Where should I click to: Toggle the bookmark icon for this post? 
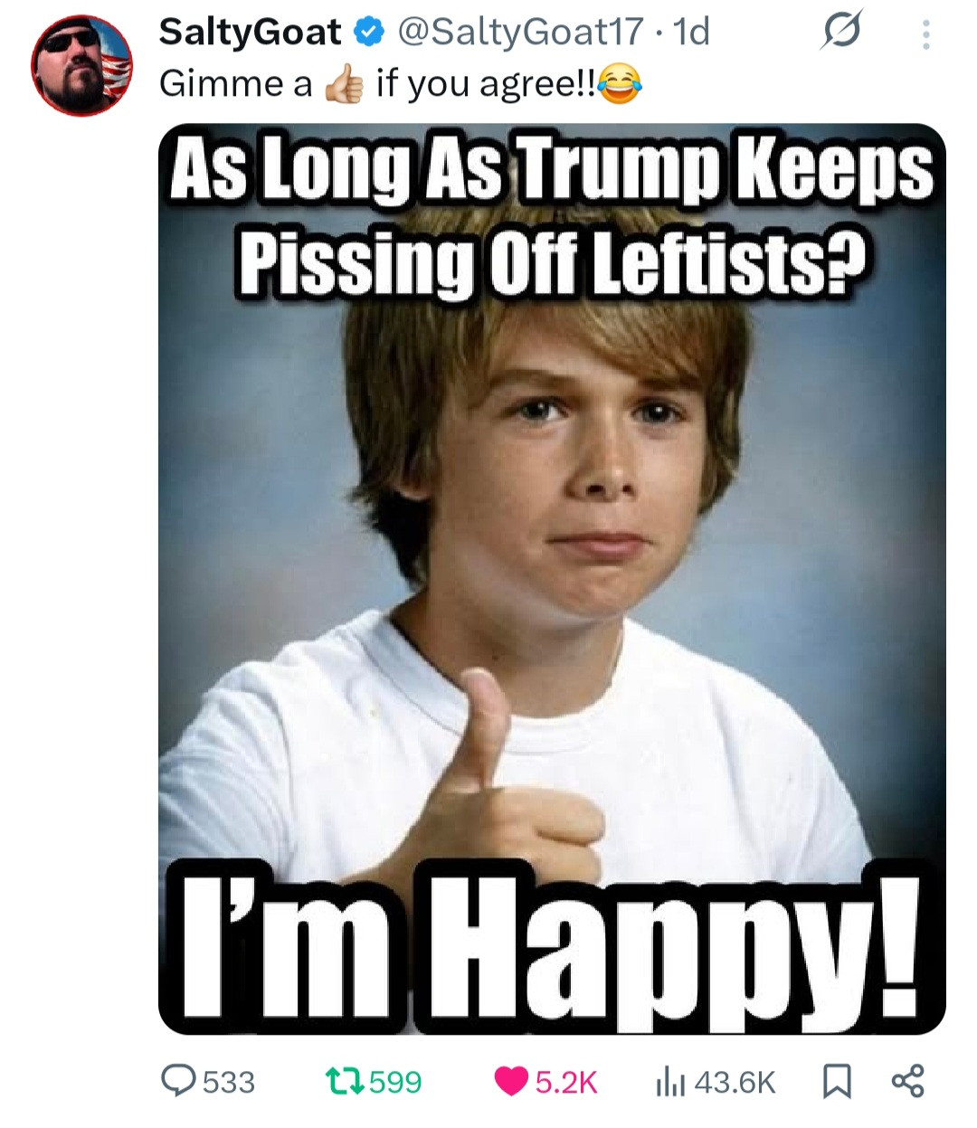click(x=837, y=1081)
